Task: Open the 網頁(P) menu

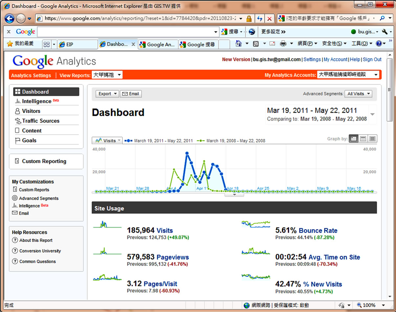Action: (307, 43)
